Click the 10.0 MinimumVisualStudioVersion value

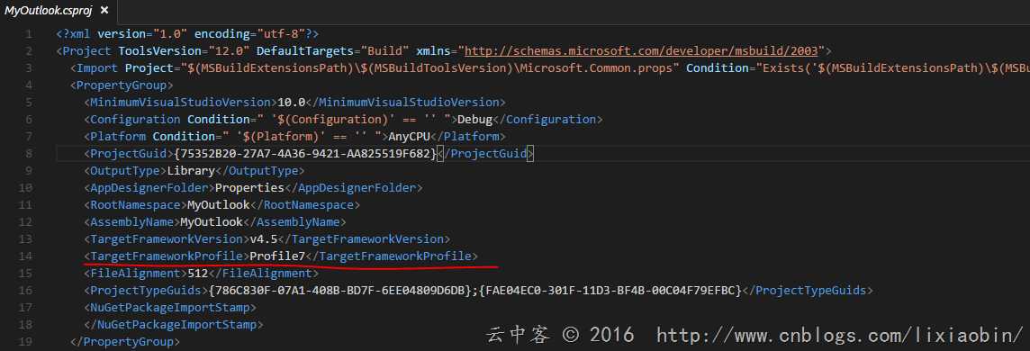pos(291,102)
